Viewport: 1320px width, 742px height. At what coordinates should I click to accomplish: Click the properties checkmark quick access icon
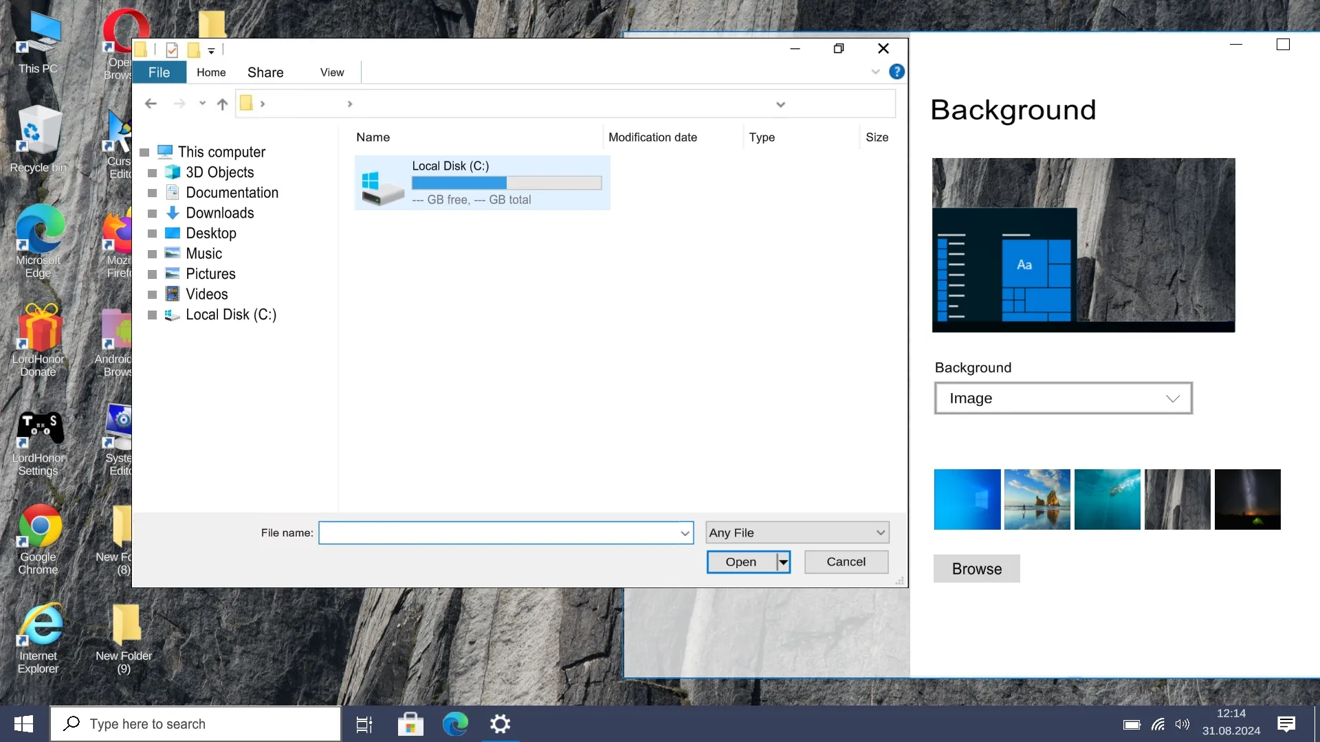click(172, 50)
